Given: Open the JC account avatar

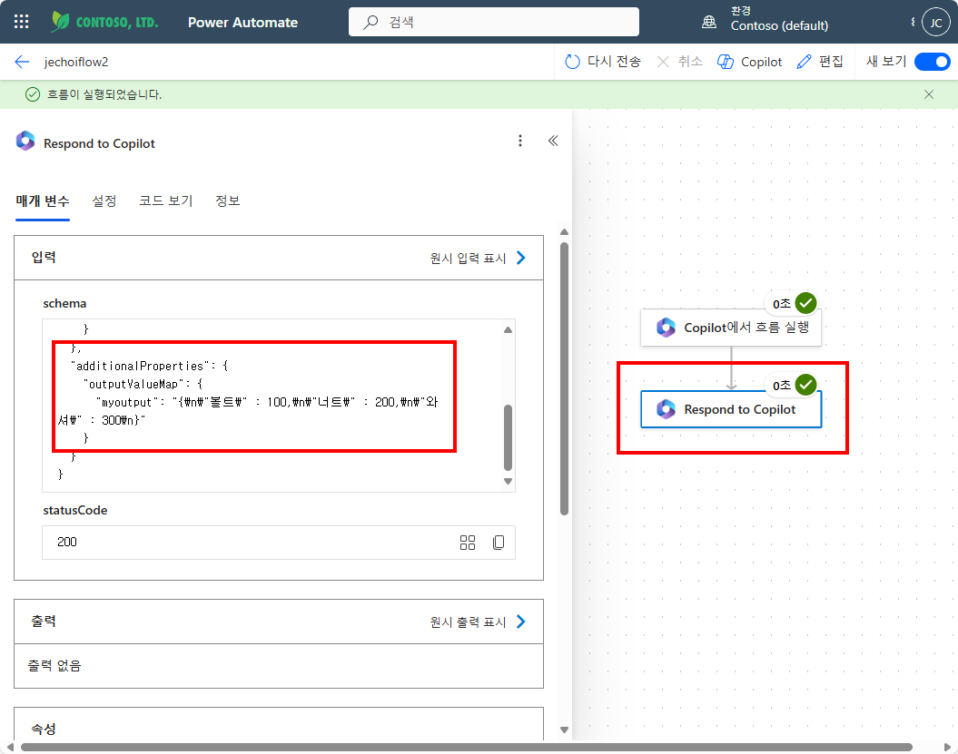Looking at the screenshot, I should point(936,23).
